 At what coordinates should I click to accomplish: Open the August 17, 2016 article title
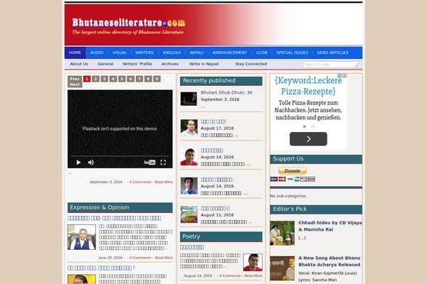[213, 121]
